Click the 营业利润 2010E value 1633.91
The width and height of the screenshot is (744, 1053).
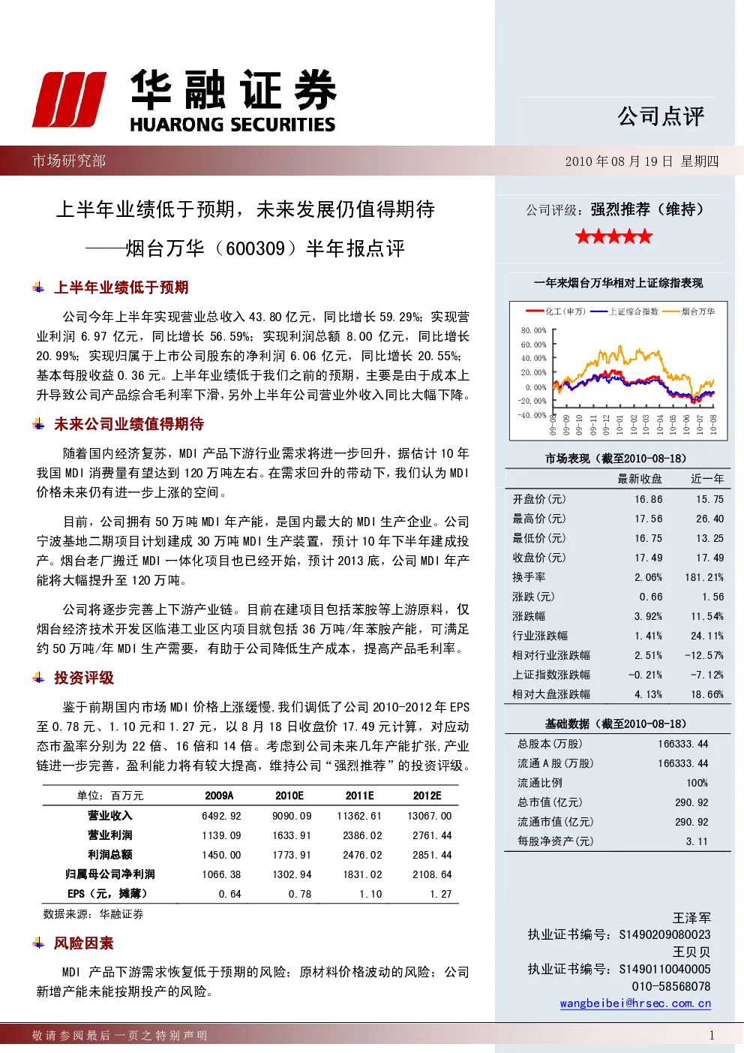click(x=292, y=835)
